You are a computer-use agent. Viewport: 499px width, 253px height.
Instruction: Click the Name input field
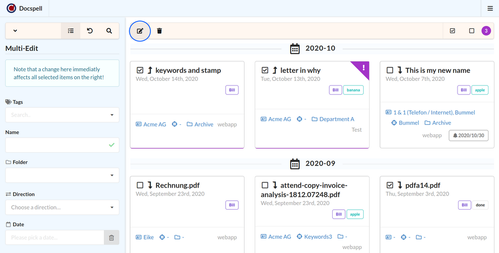[x=57, y=145]
